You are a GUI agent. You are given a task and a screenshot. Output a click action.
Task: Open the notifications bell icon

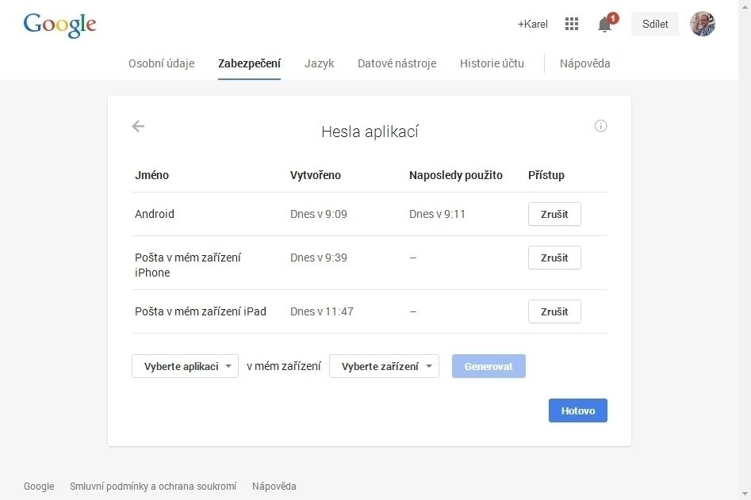[605, 24]
